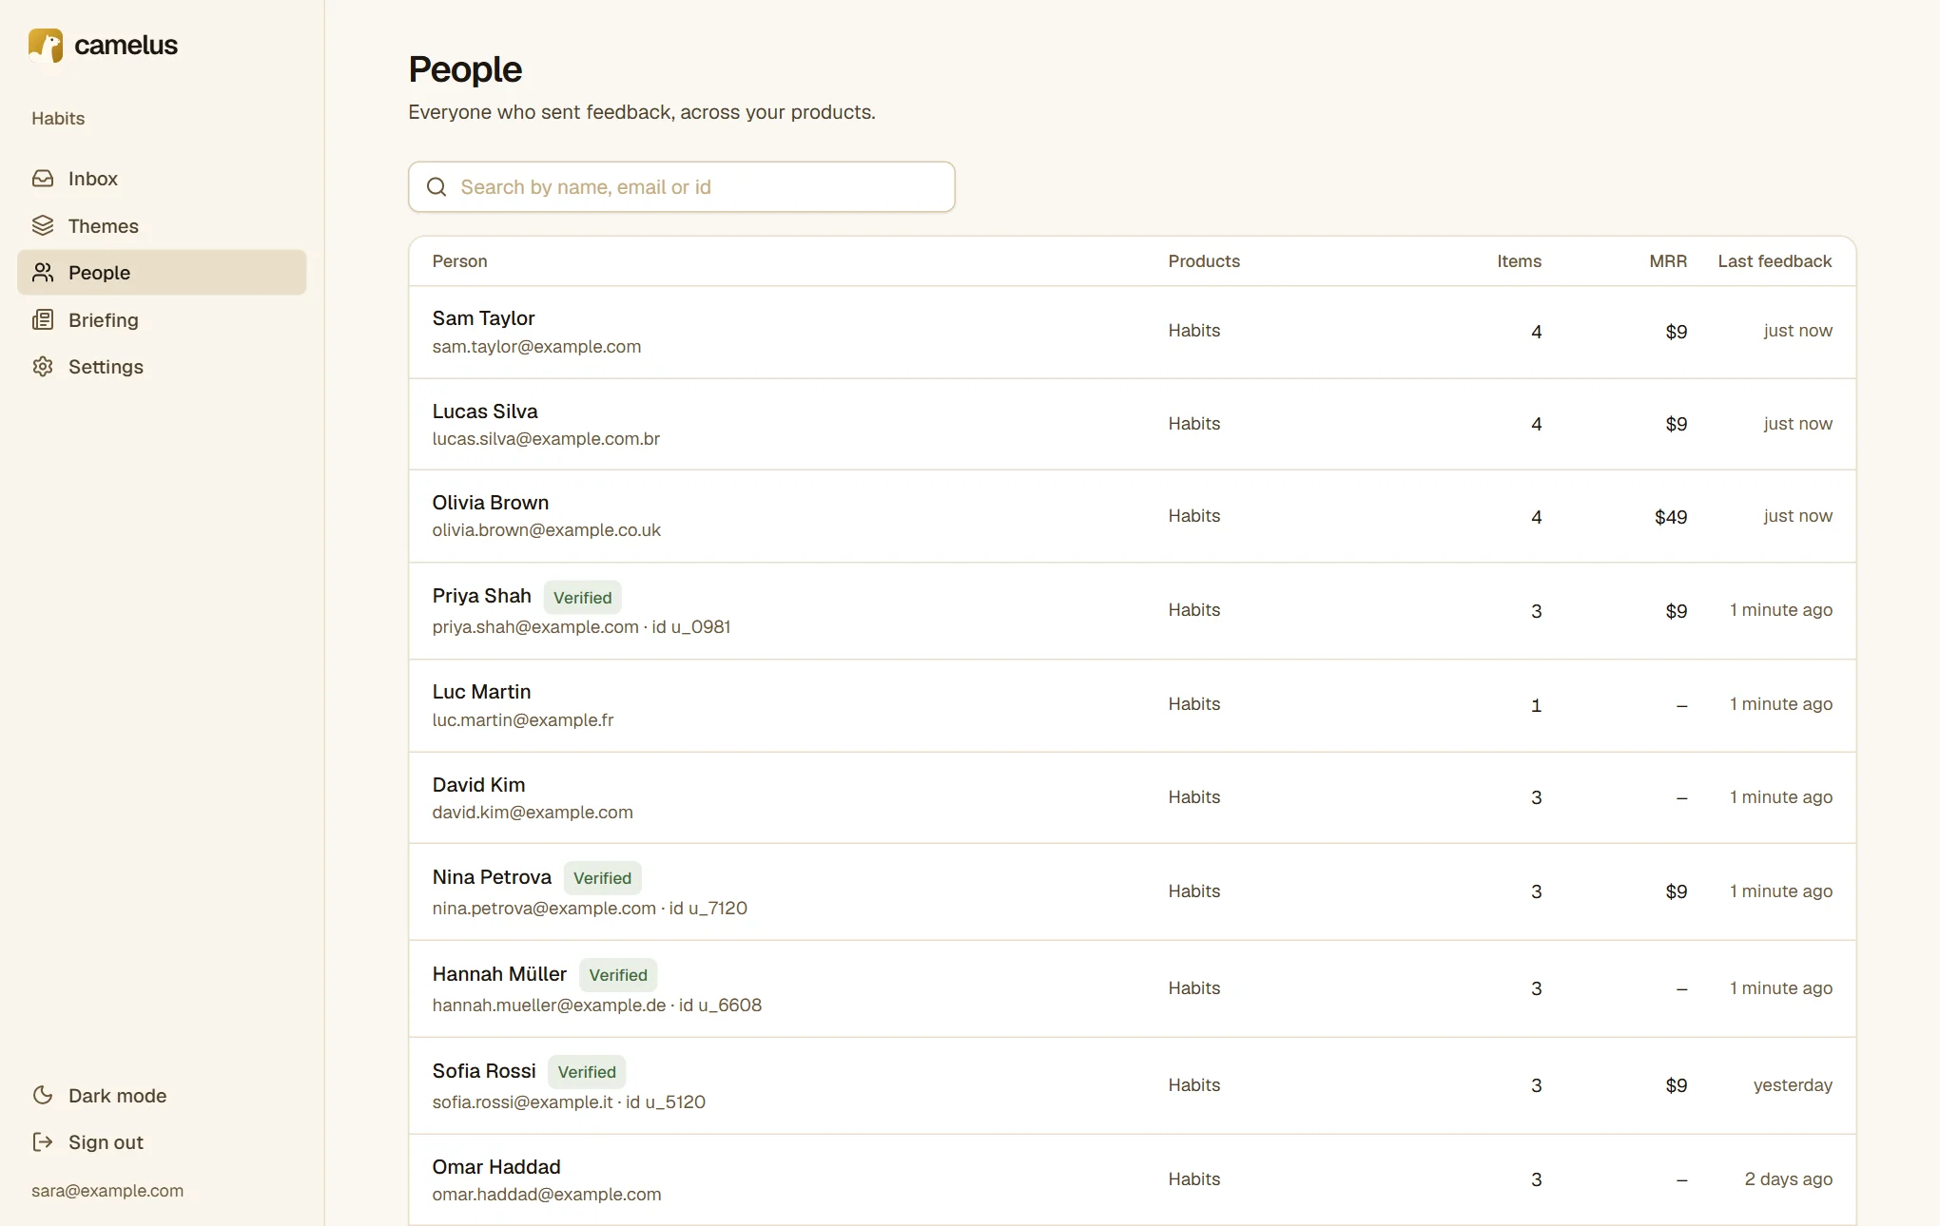Click the MRR column header

tap(1668, 261)
